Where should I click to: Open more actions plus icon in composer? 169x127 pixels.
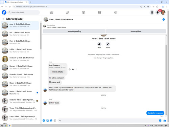(44, 121)
